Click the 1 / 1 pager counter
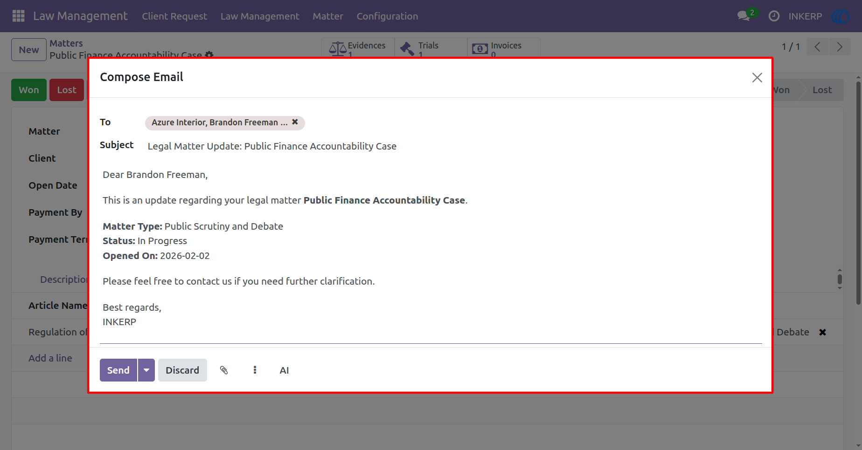 pyautogui.click(x=791, y=47)
